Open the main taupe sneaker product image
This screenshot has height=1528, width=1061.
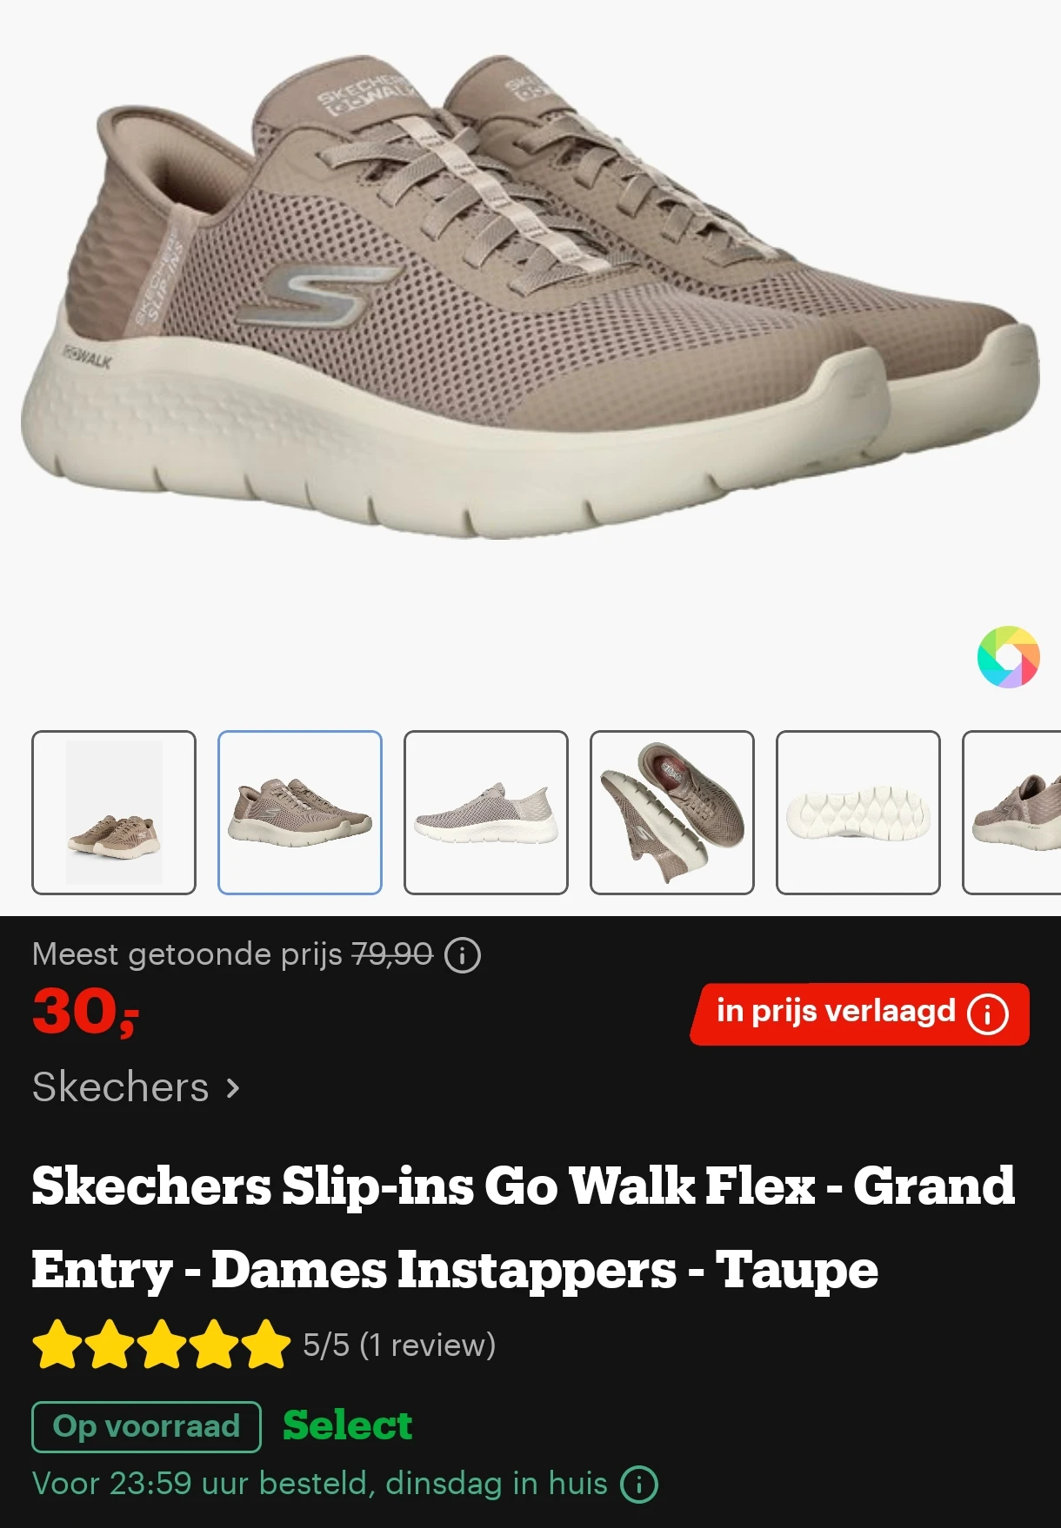[530, 296]
